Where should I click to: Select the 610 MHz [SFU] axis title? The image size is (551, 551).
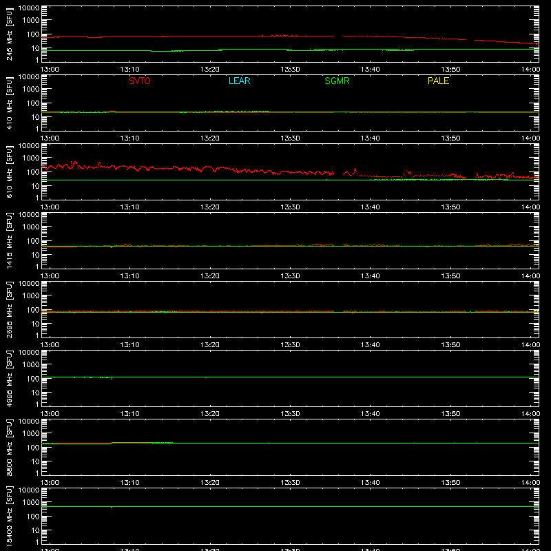[x=10, y=171]
